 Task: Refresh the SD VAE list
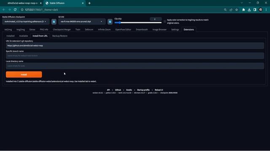tap(110, 22)
